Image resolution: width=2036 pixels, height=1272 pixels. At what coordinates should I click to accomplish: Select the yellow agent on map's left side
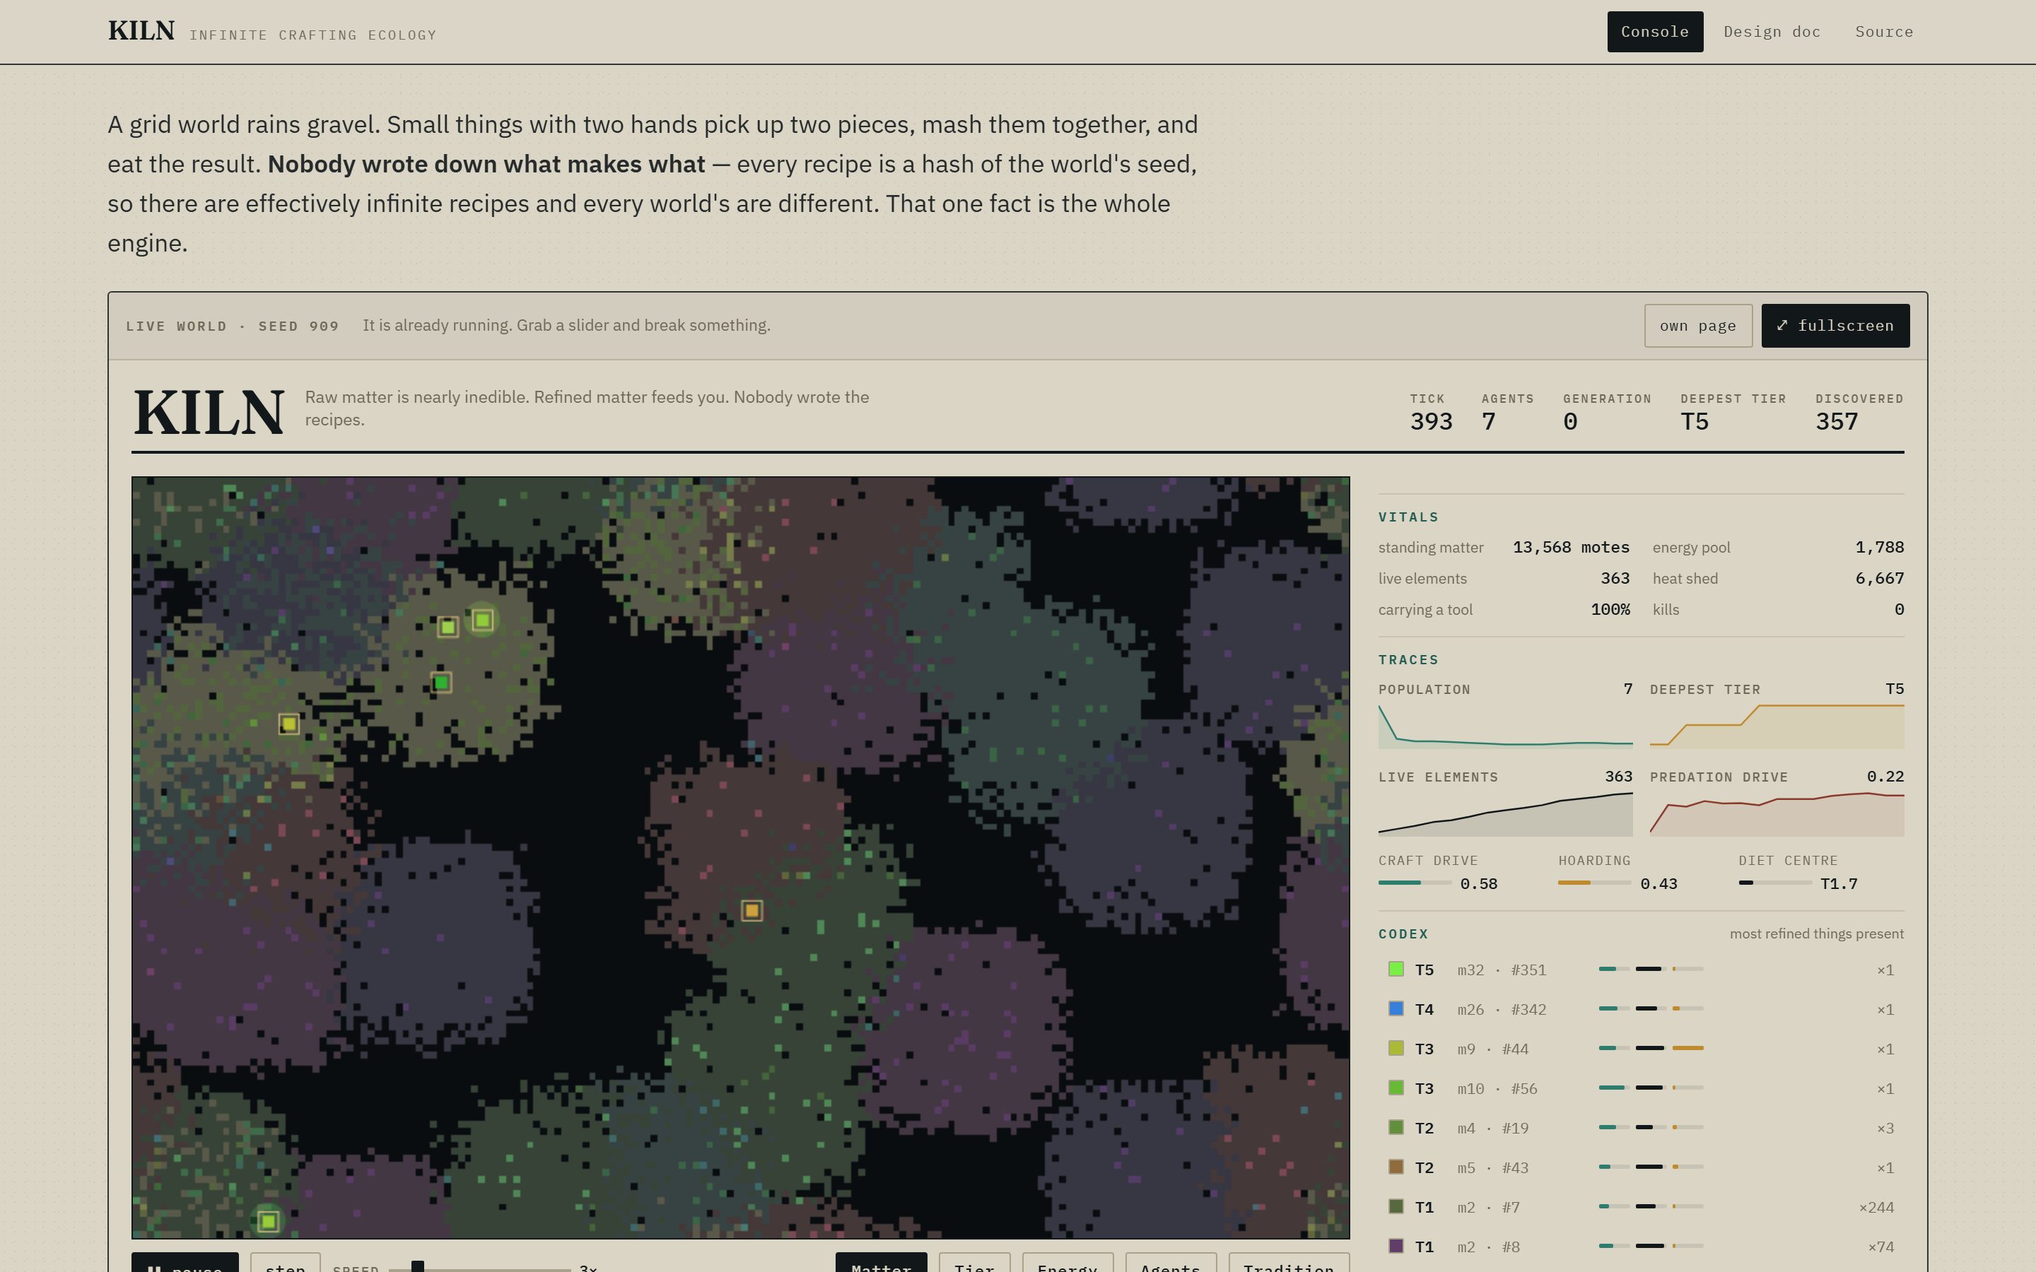(x=288, y=724)
